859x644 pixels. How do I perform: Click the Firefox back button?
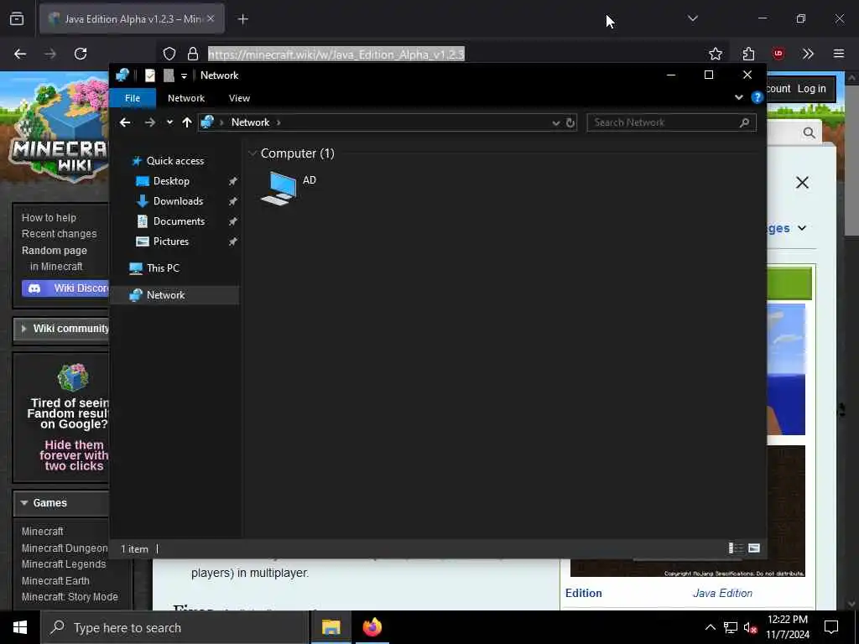(20, 54)
